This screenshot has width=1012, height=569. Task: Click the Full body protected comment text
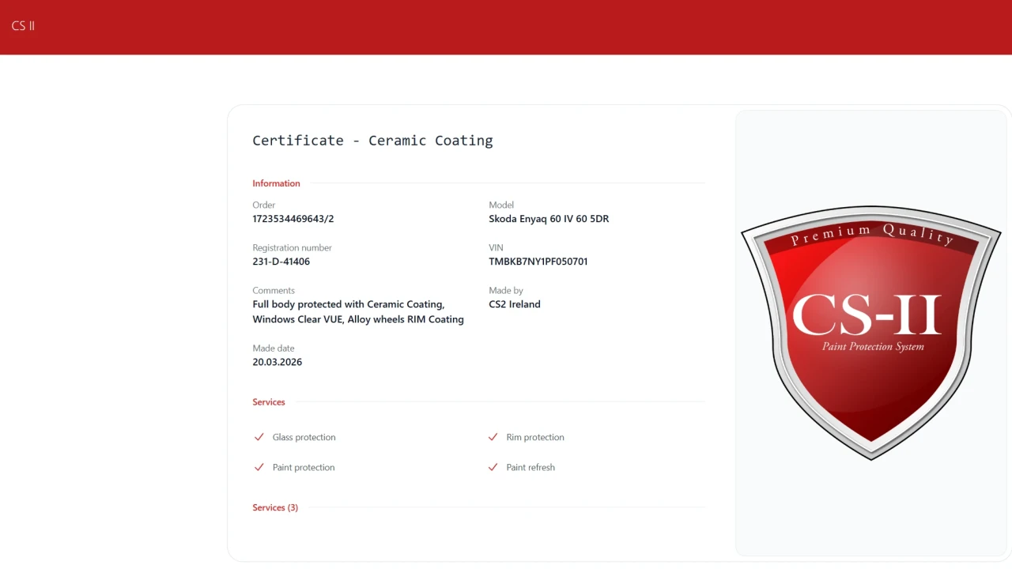click(x=358, y=312)
